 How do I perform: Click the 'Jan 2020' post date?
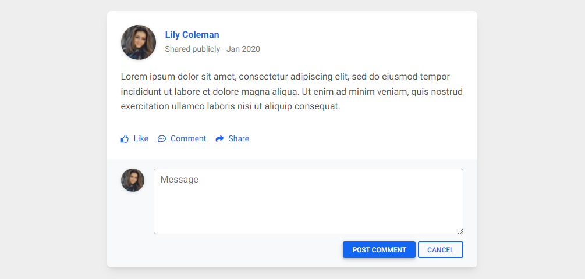pos(243,49)
